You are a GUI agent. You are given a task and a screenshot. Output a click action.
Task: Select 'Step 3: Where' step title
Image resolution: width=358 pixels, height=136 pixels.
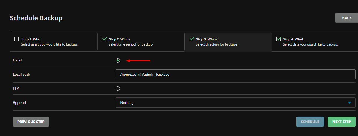(x=207, y=39)
